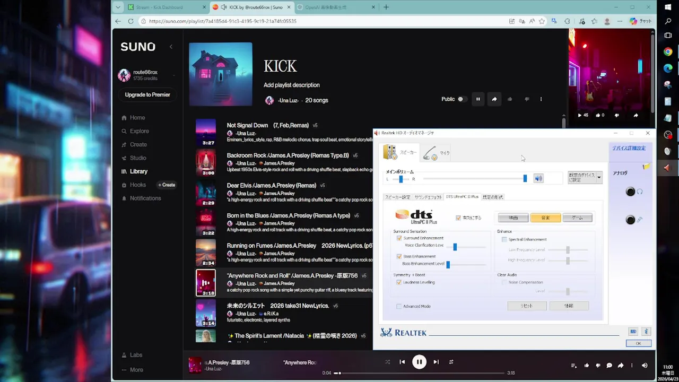This screenshot has height=382, width=679.
Task: Open Windows Start menu
Action: point(668,7)
